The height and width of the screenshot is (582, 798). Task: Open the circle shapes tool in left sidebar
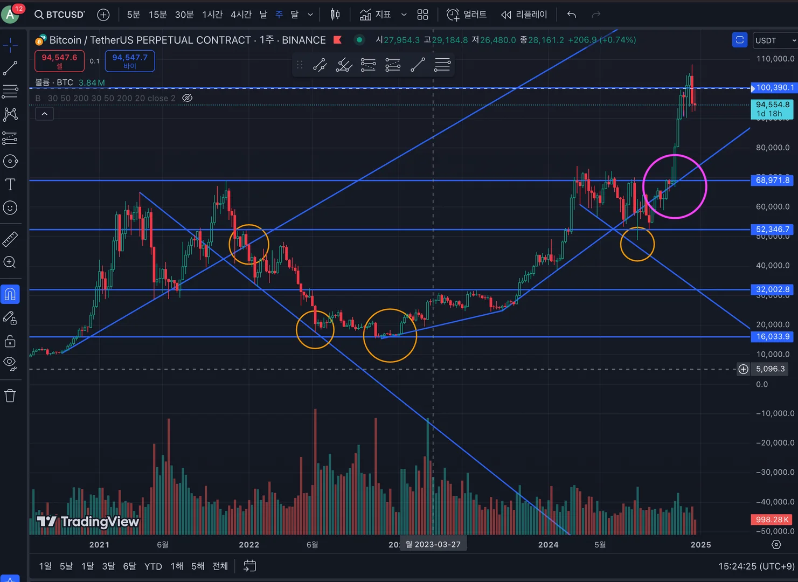(x=10, y=161)
